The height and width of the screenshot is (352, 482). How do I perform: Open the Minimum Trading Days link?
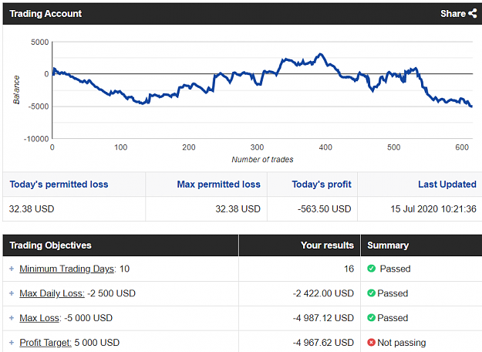[68, 269]
